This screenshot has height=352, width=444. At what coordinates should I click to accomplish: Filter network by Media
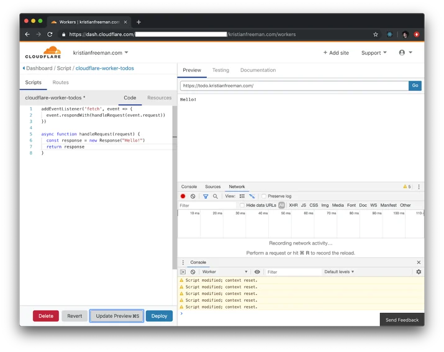point(338,205)
